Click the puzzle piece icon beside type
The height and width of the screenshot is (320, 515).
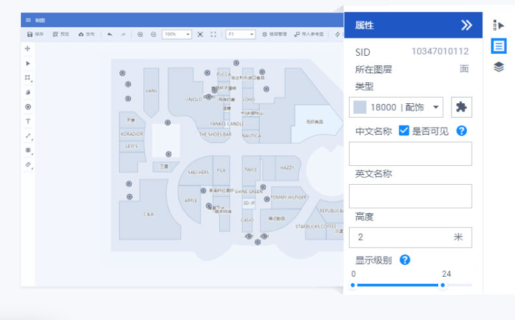pos(461,107)
